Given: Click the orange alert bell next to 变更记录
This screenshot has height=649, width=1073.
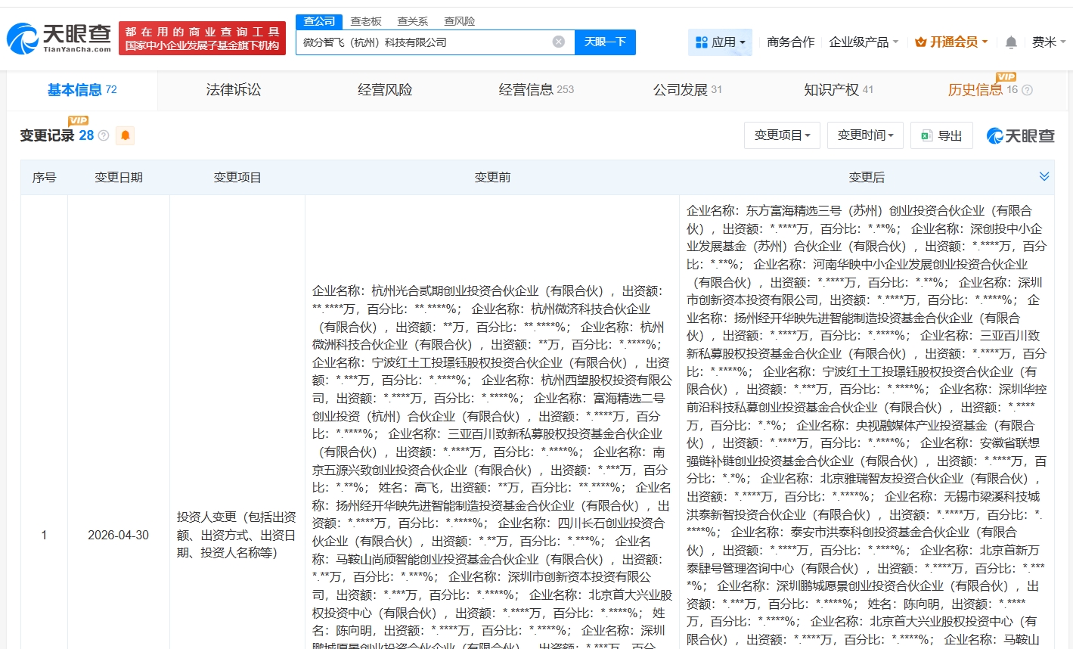Looking at the screenshot, I should [126, 135].
